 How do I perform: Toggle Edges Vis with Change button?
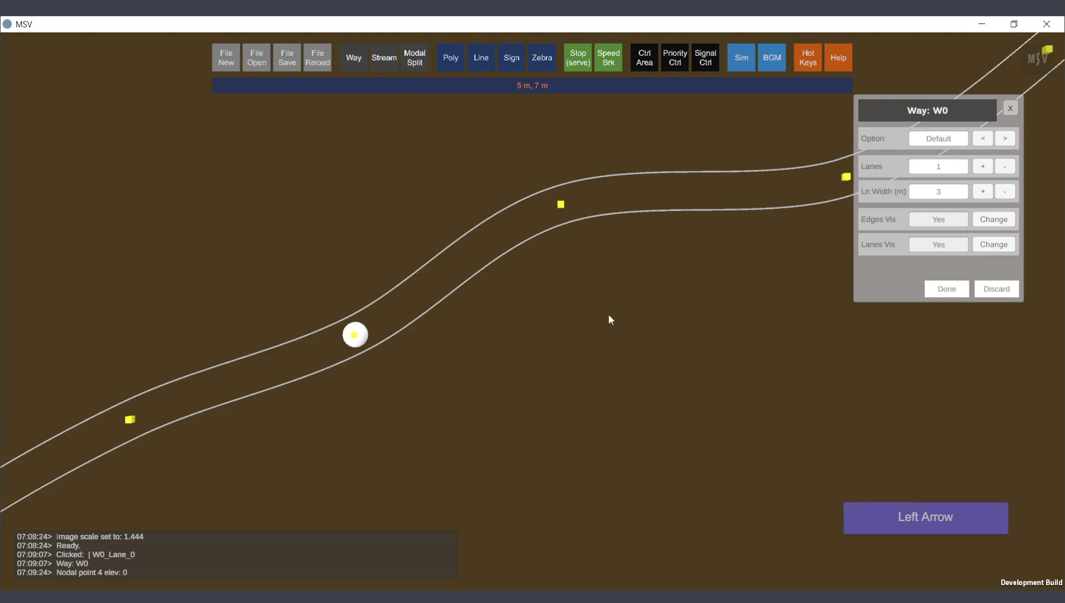point(993,219)
